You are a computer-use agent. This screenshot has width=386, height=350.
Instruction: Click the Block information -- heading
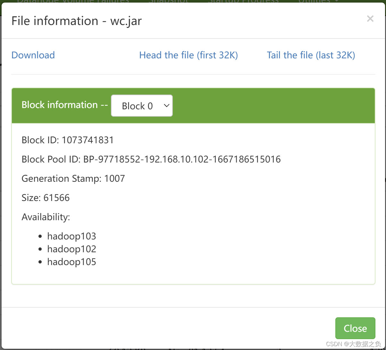[65, 105]
